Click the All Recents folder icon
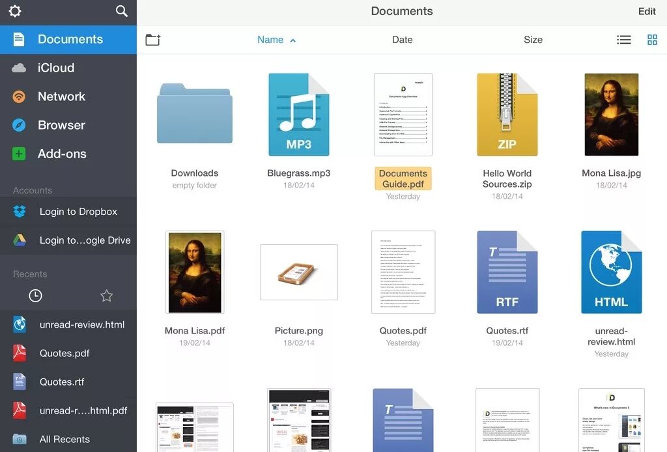Image resolution: width=667 pixels, height=452 pixels. [x=19, y=439]
